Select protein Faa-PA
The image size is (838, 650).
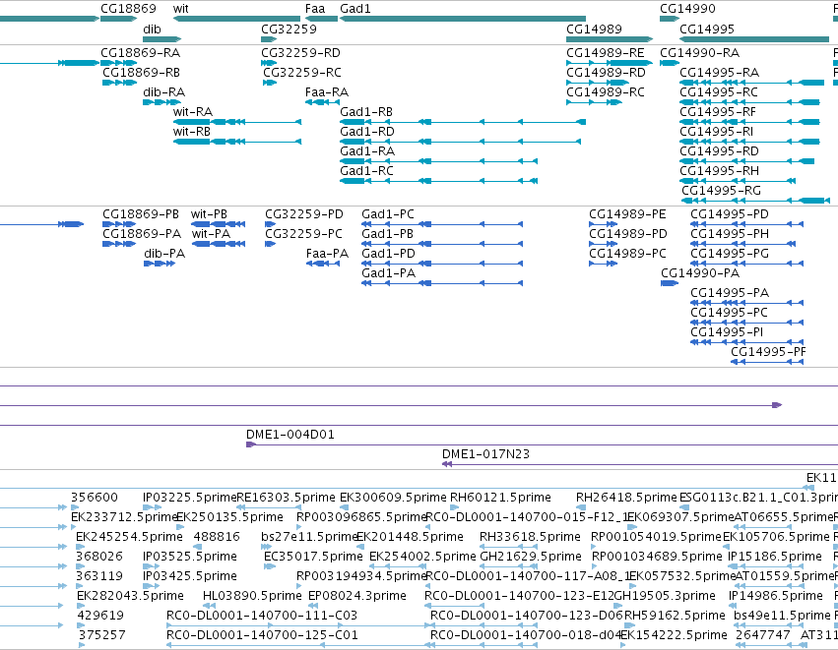click(x=327, y=254)
